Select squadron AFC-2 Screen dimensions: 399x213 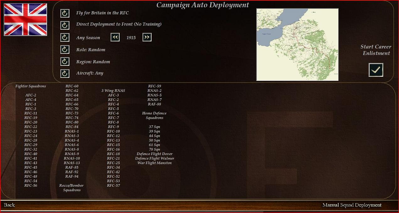pos(31,95)
